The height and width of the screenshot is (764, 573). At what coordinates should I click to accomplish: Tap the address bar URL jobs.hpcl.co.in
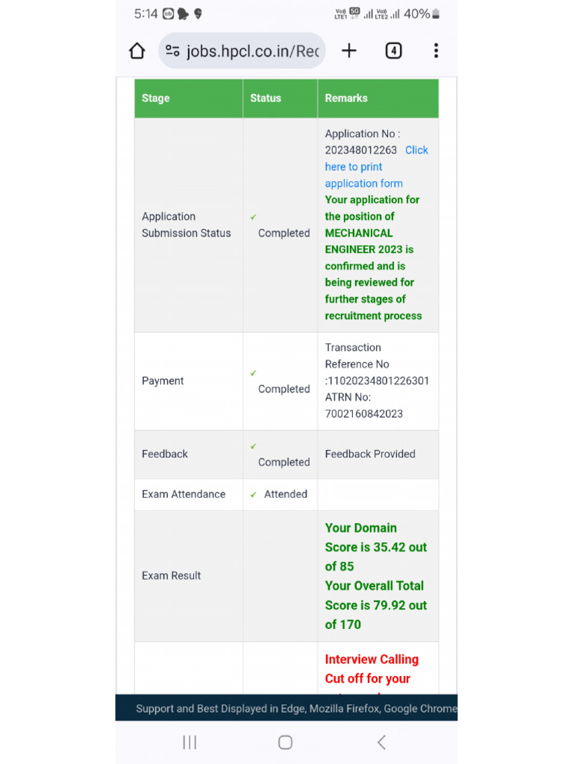coord(252,51)
